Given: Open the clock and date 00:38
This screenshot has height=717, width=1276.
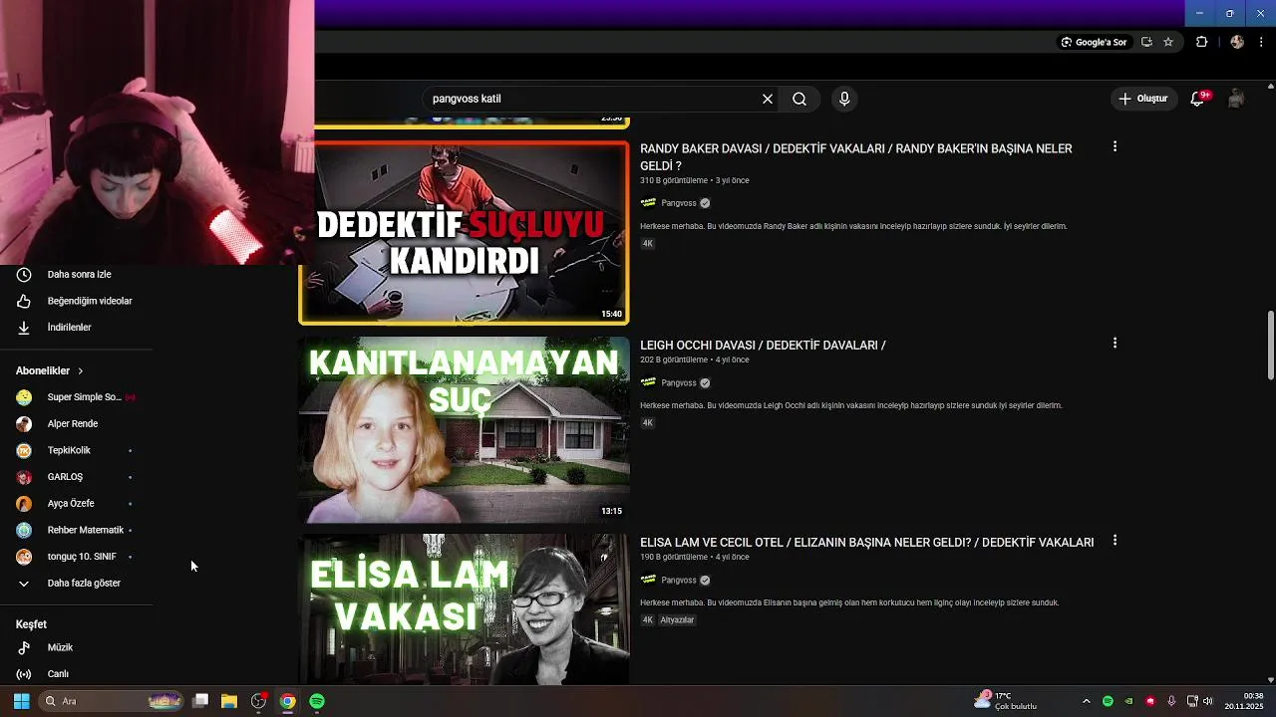Looking at the screenshot, I should pyautogui.click(x=1246, y=701).
